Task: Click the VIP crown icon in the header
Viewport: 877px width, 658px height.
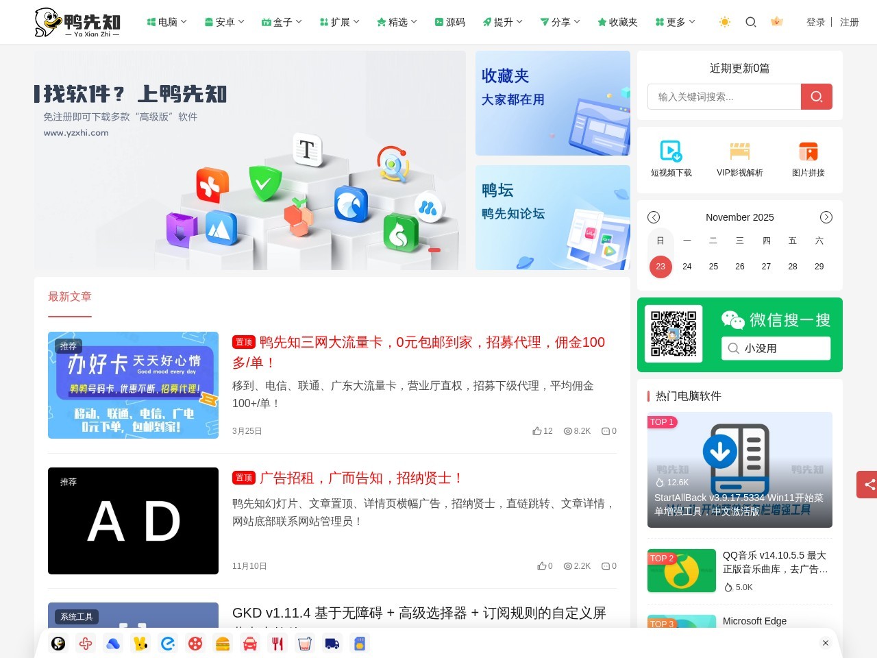Action: click(776, 22)
